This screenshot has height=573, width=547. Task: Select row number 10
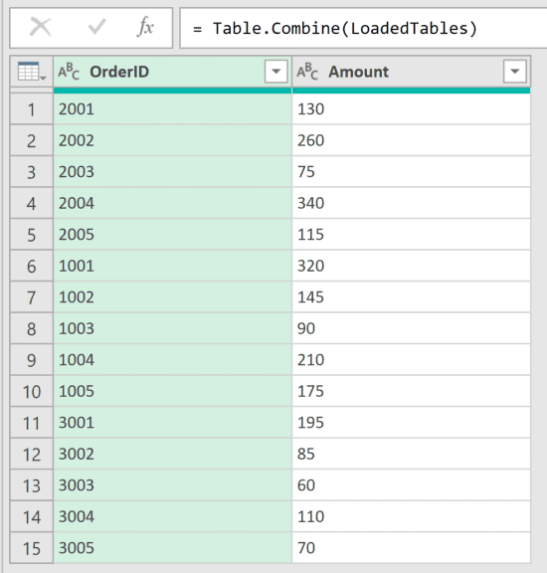(x=32, y=391)
